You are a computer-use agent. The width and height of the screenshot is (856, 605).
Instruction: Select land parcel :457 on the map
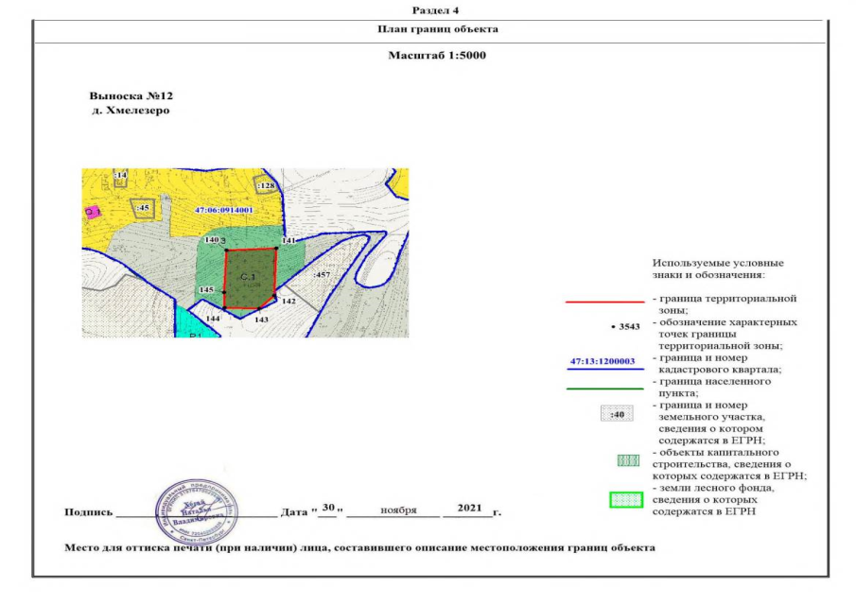pyautogui.click(x=323, y=275)
